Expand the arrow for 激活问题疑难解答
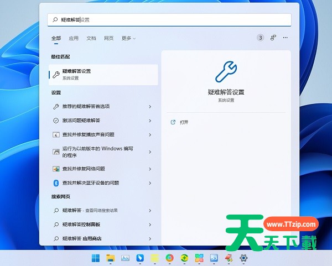 tap(150, 121)
